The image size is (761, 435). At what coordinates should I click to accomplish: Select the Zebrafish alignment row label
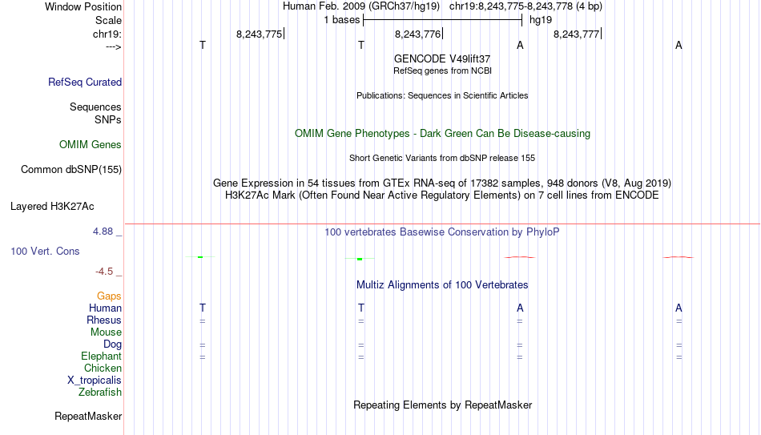point(100,392)
